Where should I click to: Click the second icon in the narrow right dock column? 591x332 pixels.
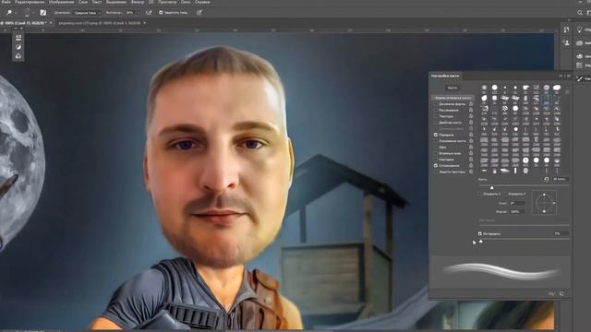coord(566,43)
